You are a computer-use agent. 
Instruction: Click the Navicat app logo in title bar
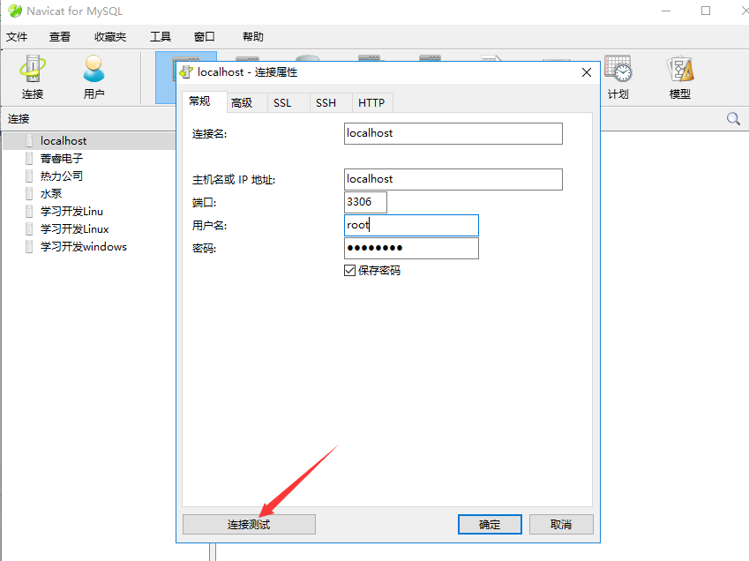[x=15, y=11]
